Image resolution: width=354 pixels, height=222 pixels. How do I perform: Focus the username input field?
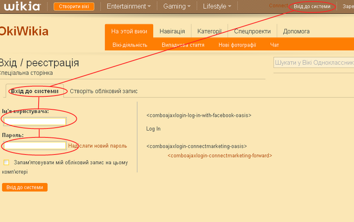click(x=35, y=122)
